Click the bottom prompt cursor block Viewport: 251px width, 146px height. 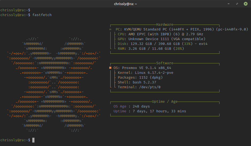[33, 140]
